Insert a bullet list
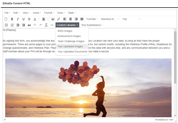Viewport: 178px width, 123px height. [x=6, y=25]
